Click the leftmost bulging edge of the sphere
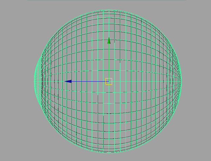The image size is (211, 161). tap(35, 81)
